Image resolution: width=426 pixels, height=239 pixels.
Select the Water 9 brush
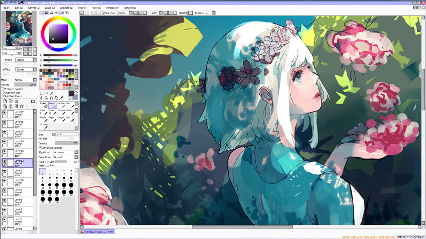43,112
